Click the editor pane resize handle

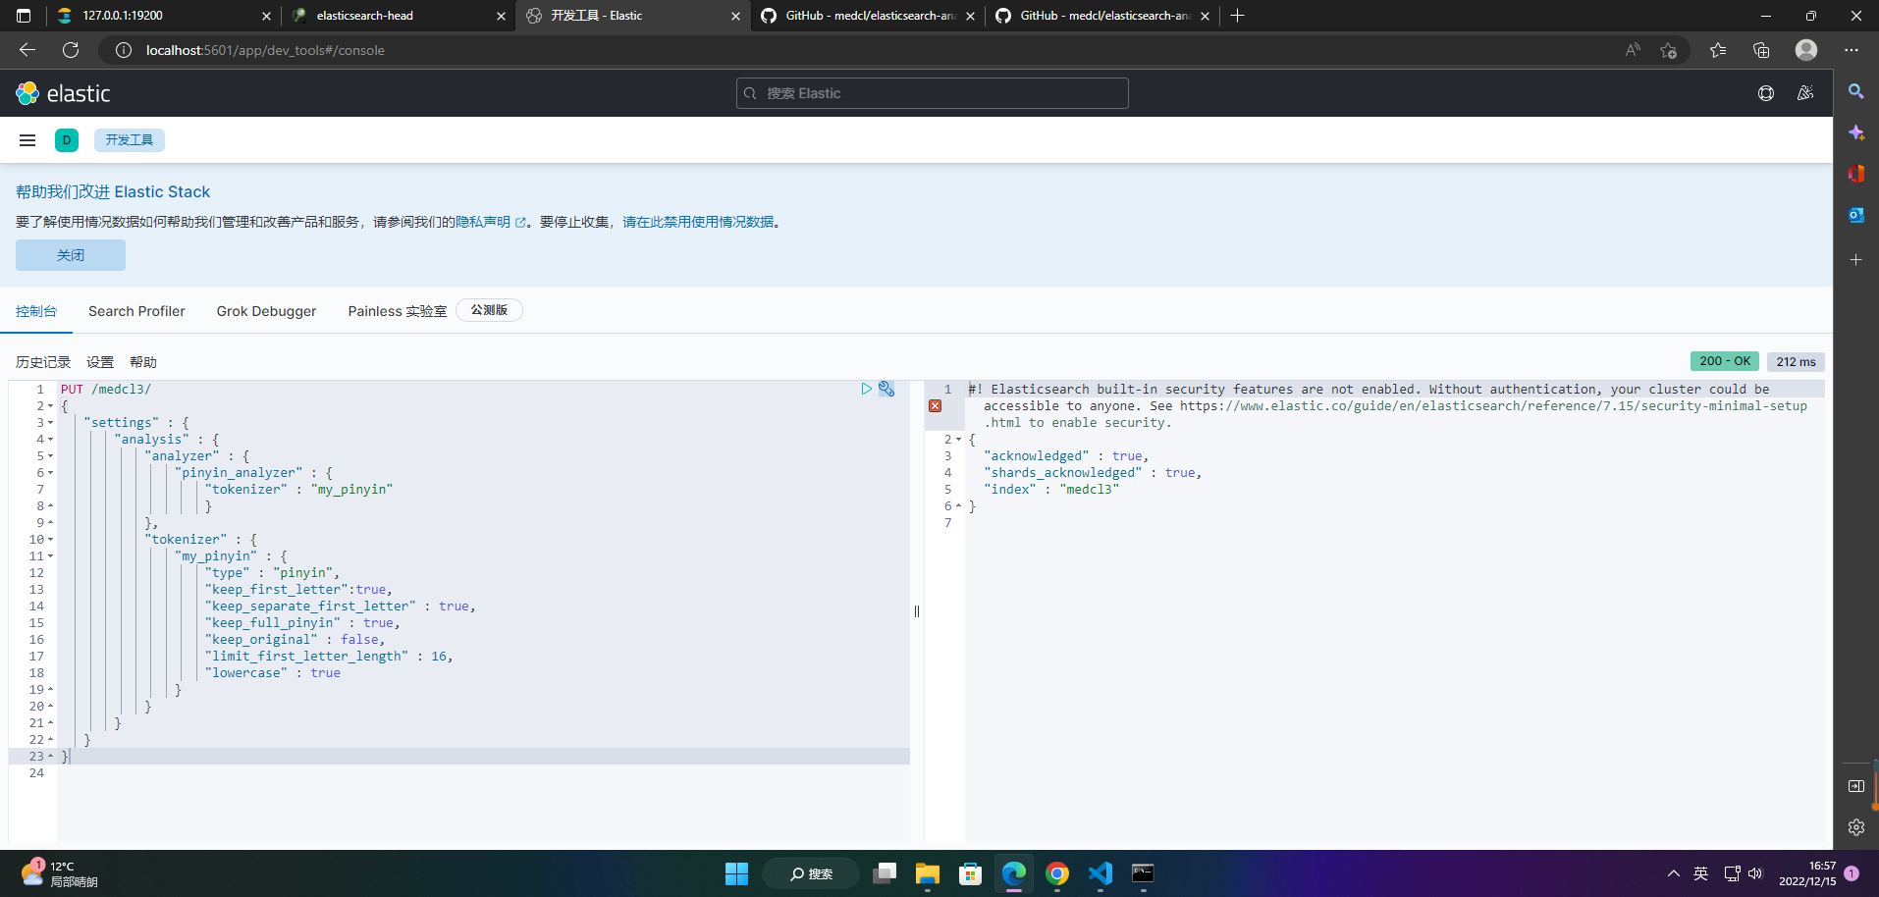point(917,611)
